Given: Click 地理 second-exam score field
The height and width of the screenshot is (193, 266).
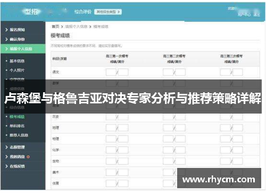Looking at the screenshot, I should [168, 128].
